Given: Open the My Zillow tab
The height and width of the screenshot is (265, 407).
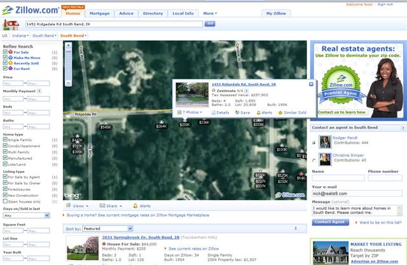Looking at the screenshot, I should (276, 13).
